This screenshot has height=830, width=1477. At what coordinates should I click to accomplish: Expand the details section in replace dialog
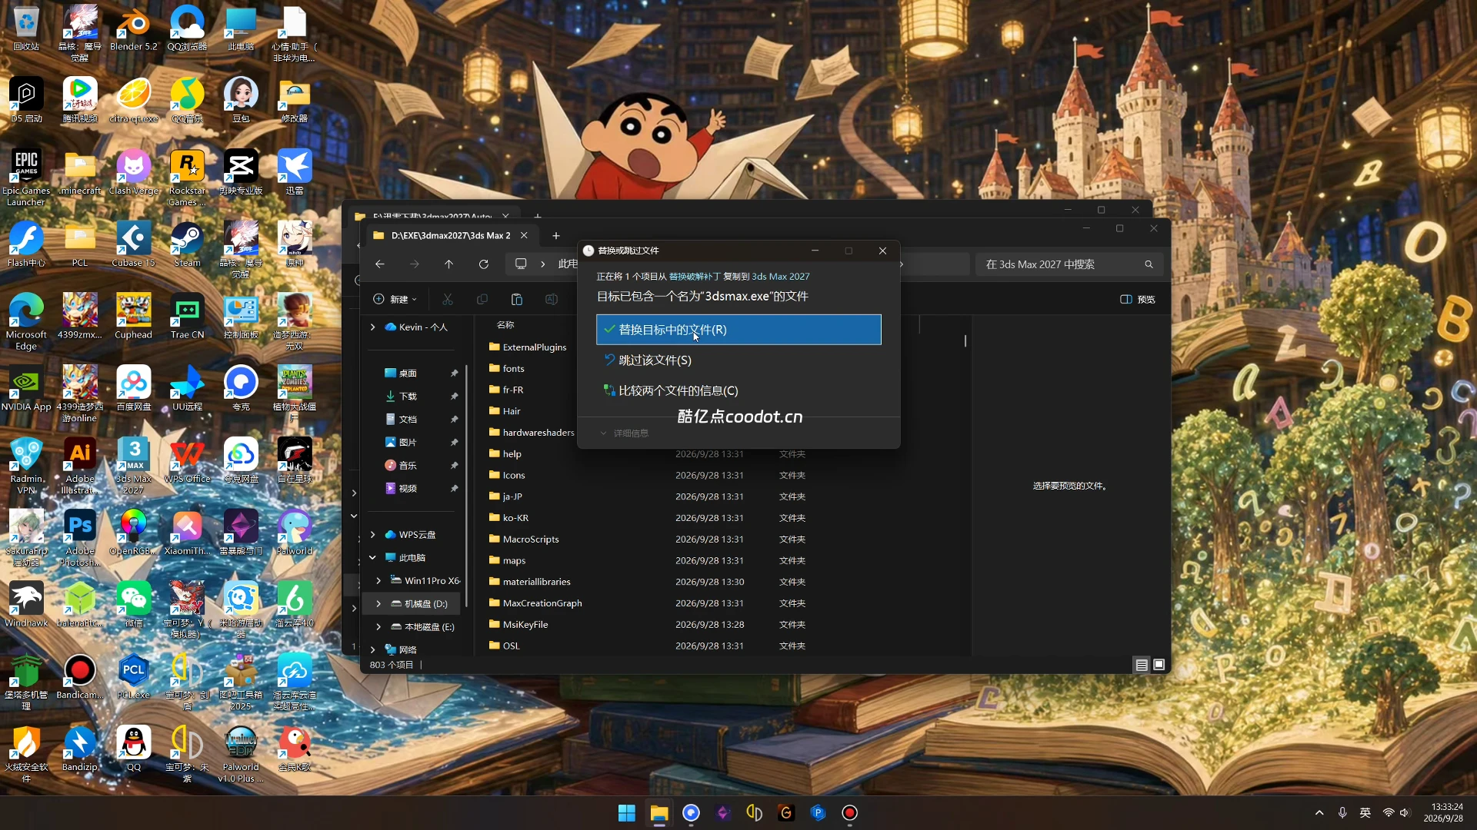pyautogui.click(x=624, y=433)
